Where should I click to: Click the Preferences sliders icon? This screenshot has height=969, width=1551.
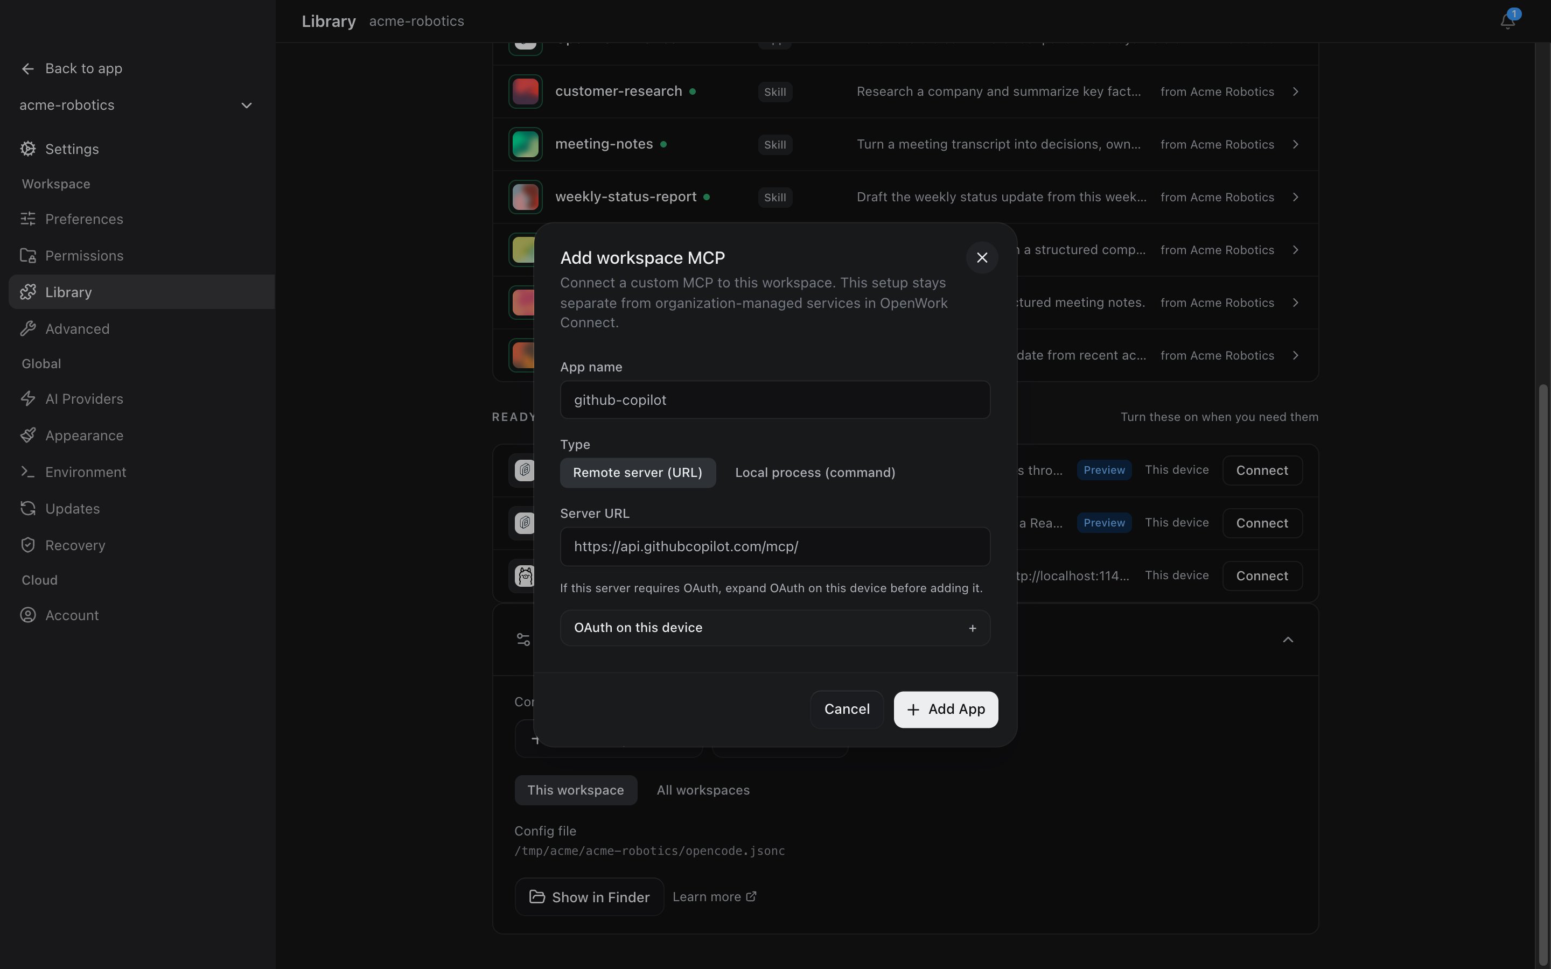click(x=27, y=219)
